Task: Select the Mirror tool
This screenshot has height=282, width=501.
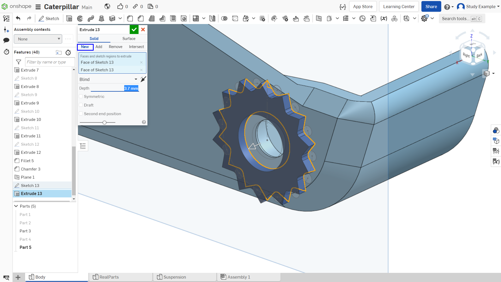Action: [x=212, y=19]
